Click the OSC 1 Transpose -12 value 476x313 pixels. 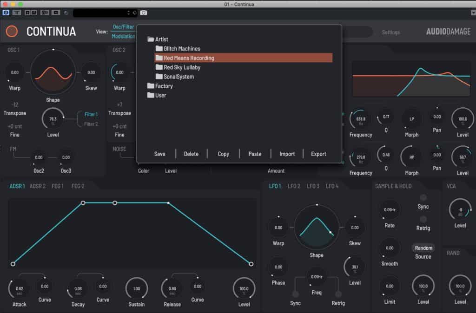[15, 104]
